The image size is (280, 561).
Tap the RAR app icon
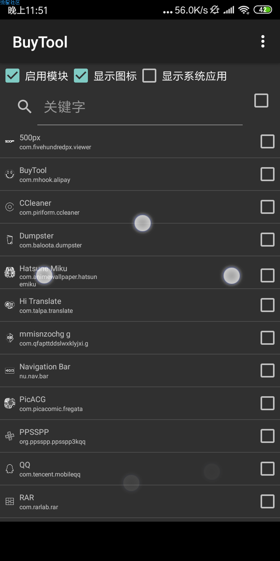10,501
